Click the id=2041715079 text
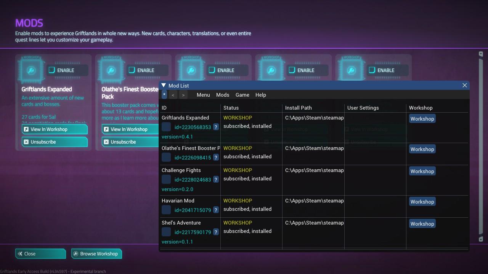Viewport: 488px width, 274px height. pyautogui.click(x=193, y=210)
